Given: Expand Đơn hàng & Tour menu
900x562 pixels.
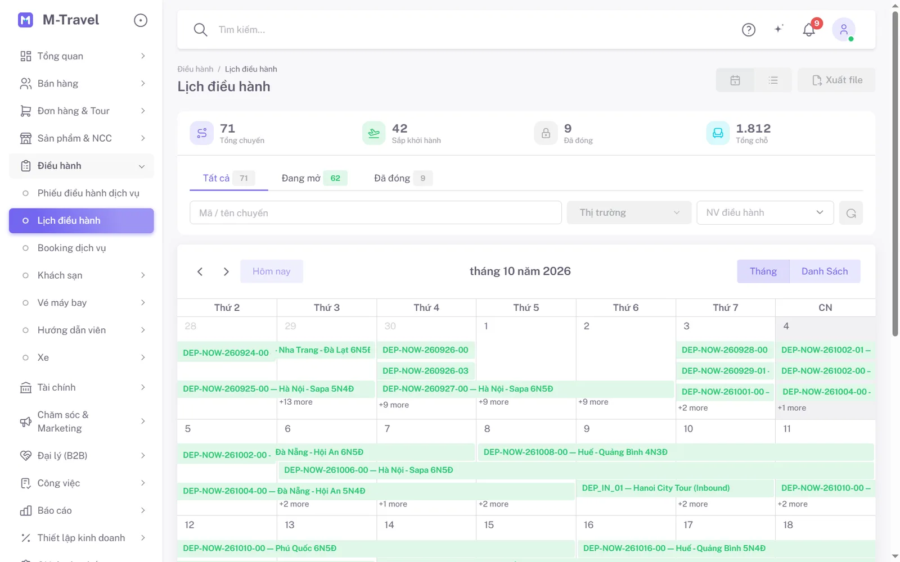Looking at the screenshot, I should click(x=82, y=111).
